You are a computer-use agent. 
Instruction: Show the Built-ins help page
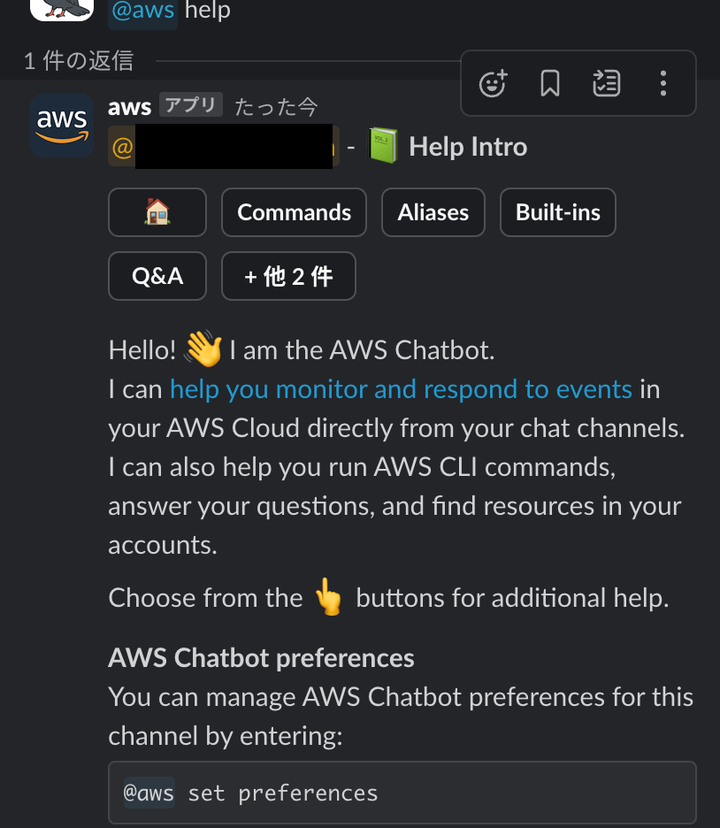click(x=557, y=212)
